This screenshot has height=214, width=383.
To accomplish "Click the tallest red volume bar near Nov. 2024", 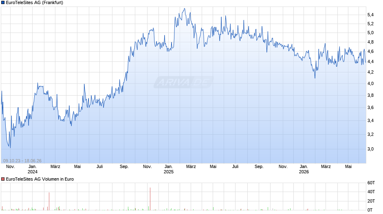I will pos(150,199).
